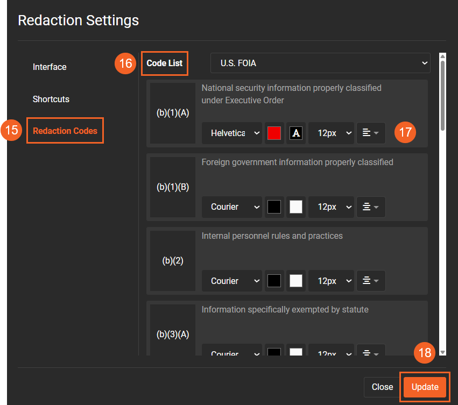Click the black fill swatch for (b)(2)
Viewport: 458px width, 405px height.
point(274,280)
